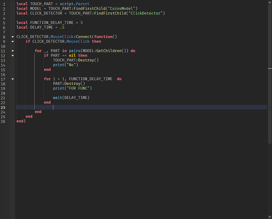Collapse the MouseClick:Connect function block
The image size is (272, 219).
12,37
